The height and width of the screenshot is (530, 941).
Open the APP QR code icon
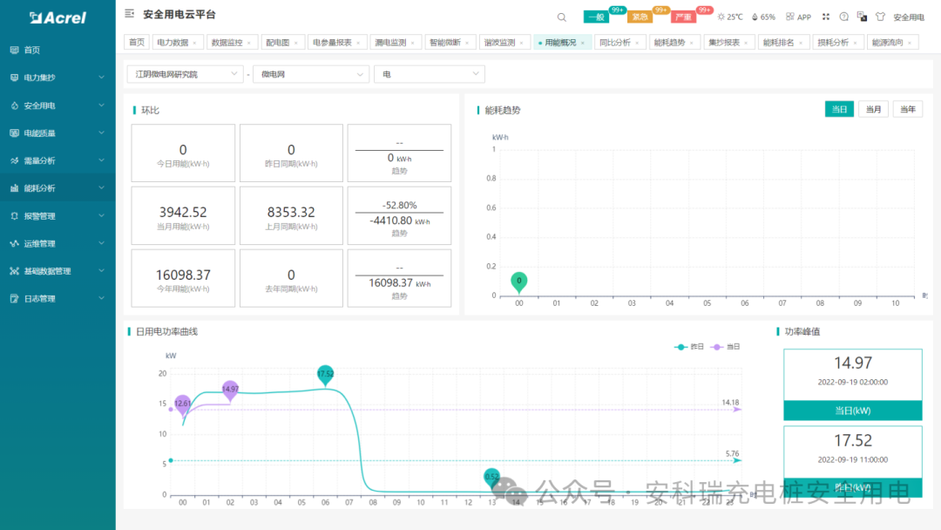[789, 17]
